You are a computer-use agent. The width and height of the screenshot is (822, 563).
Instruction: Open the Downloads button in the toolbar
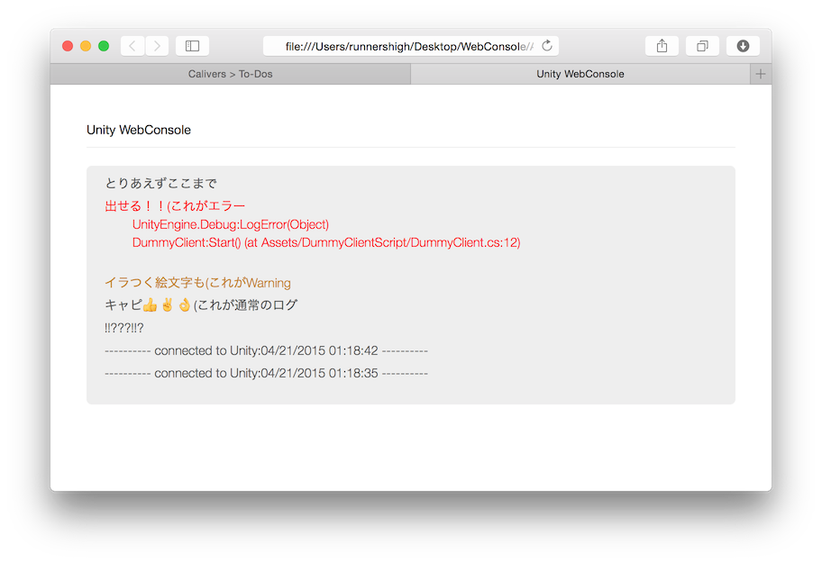[x=743, y=46]
